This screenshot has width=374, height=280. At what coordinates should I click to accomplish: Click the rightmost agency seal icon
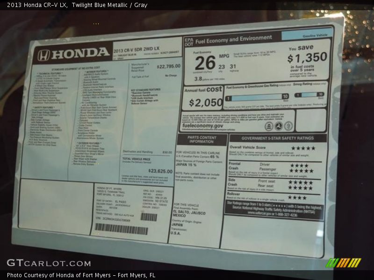288,126
